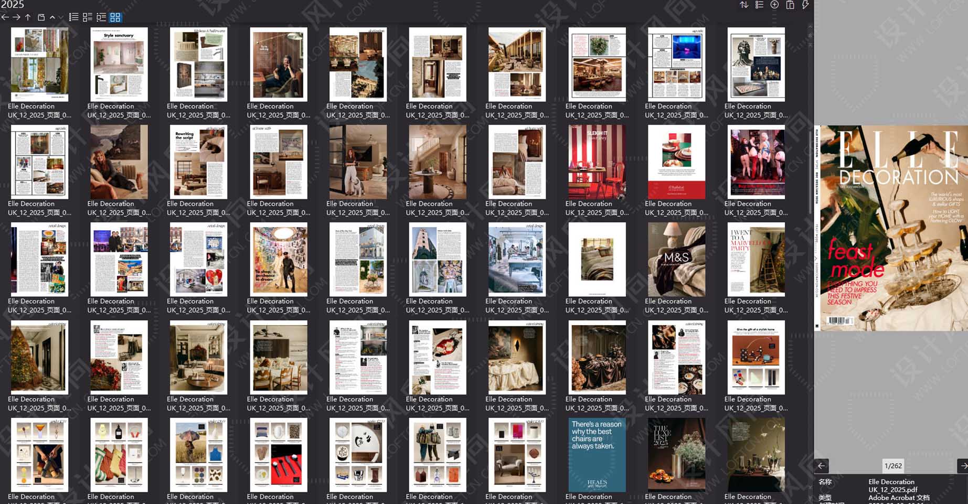The height and width of the screenshot is (504, 968).
Task: Expand the downward chevron in the toolbar
Action: pos(60,17)
